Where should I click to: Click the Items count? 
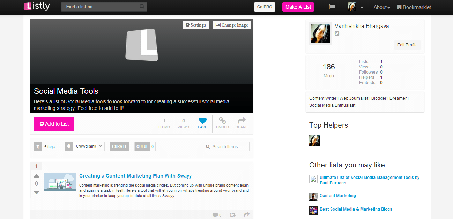164,123
